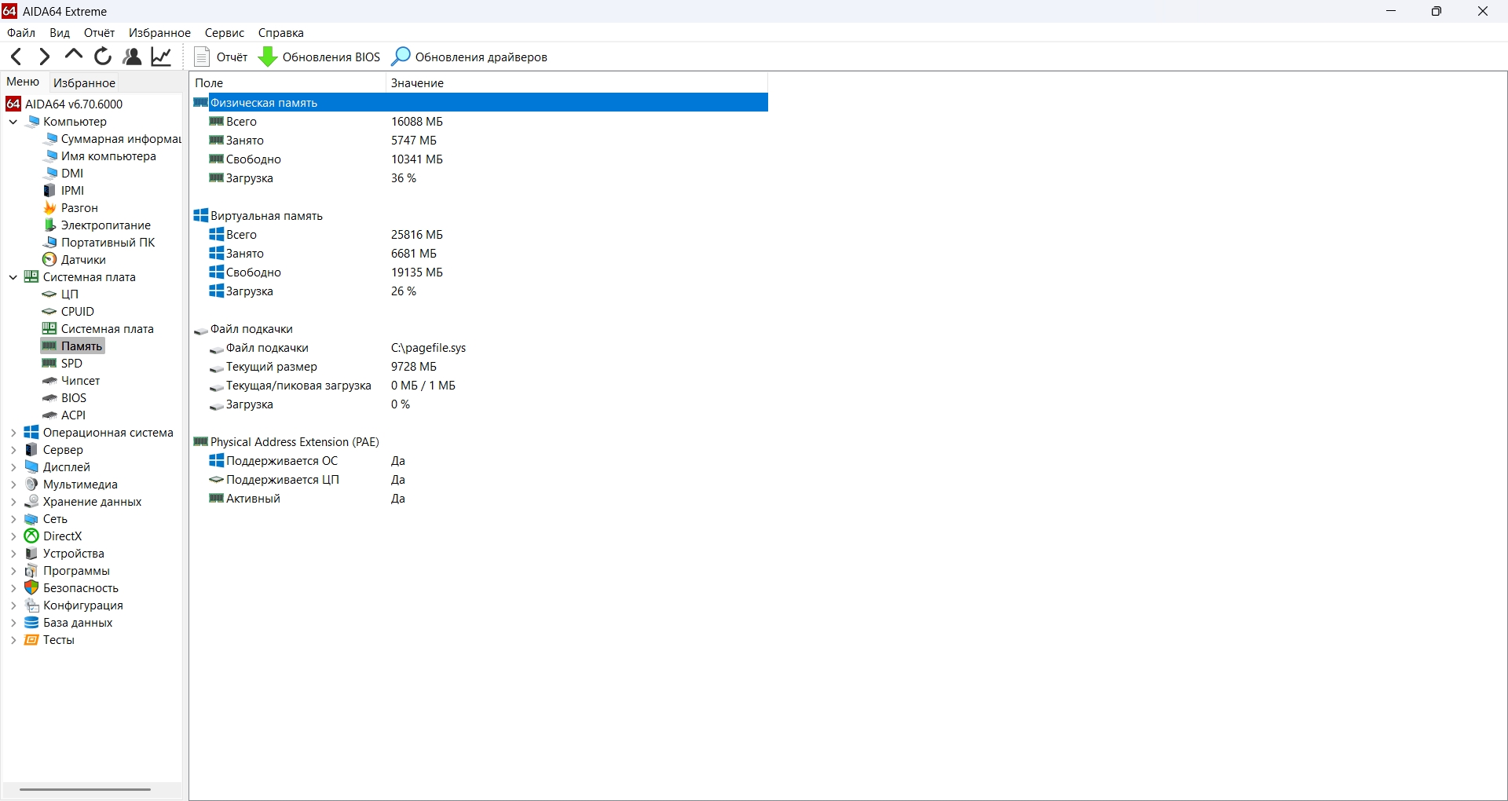This screenshot has height=801, width=1508.
Task: Select the Активный row
Action: 480,499
